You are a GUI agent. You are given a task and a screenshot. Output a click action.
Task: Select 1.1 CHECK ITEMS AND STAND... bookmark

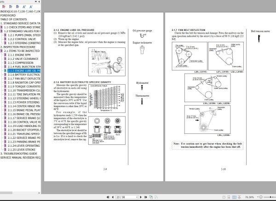click(x=22, y=27)
